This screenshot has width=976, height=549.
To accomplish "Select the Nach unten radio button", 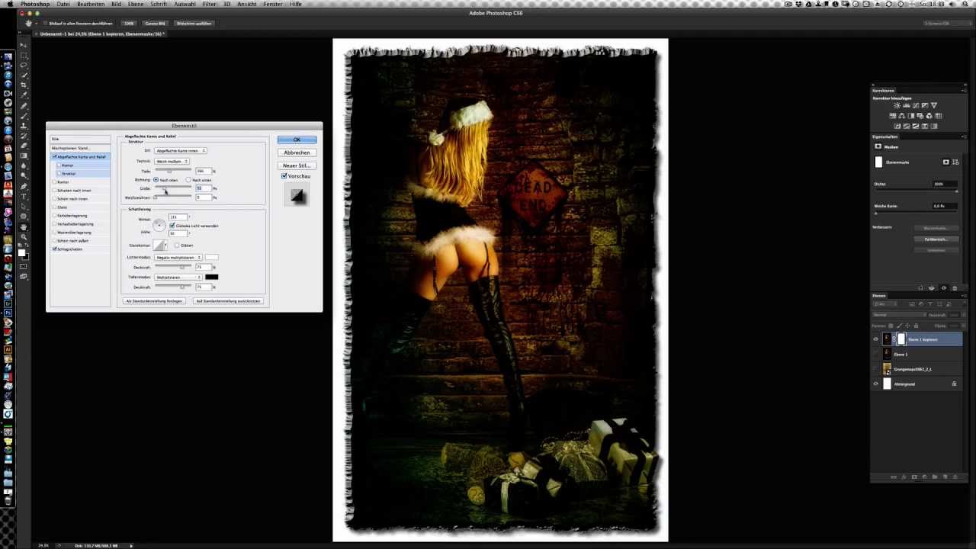I will click(188, 180).
